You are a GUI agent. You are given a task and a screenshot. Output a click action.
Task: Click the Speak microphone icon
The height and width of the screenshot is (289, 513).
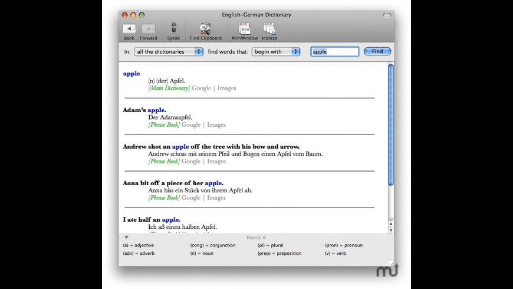[174, 28]
